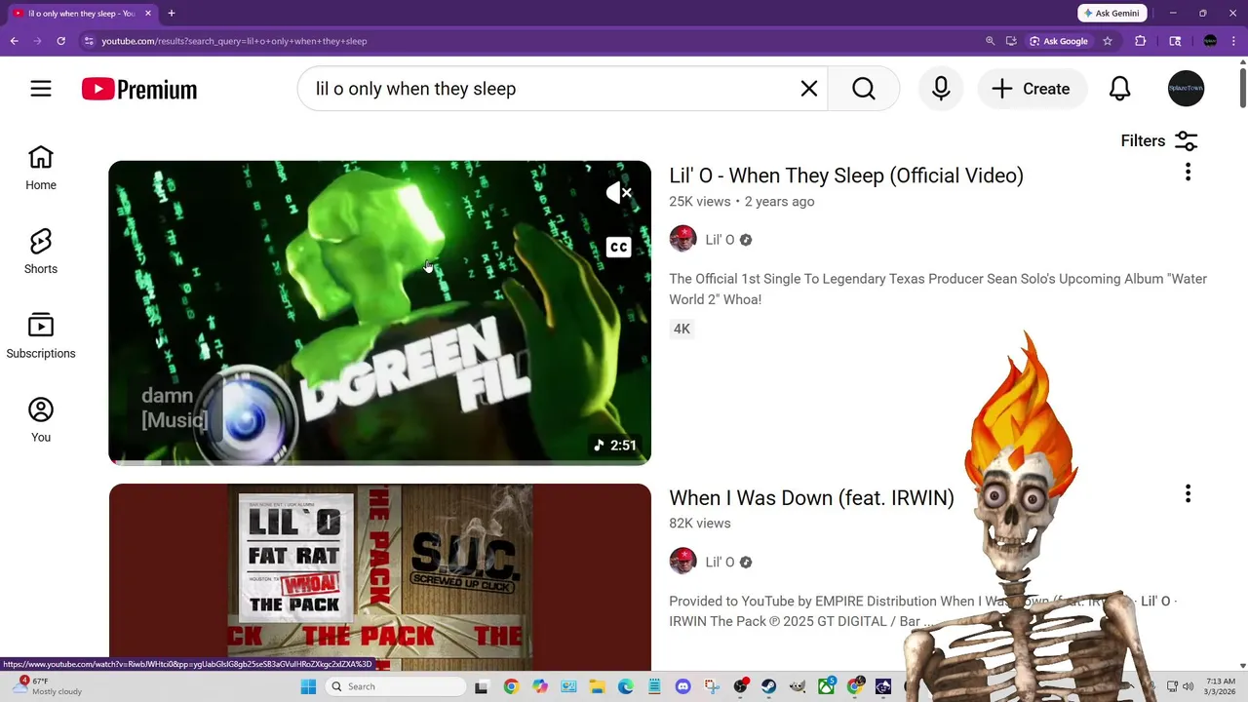Open Shorts from the sidebar
Viewport: 1248px width, 702px height.
pos(41,253)
